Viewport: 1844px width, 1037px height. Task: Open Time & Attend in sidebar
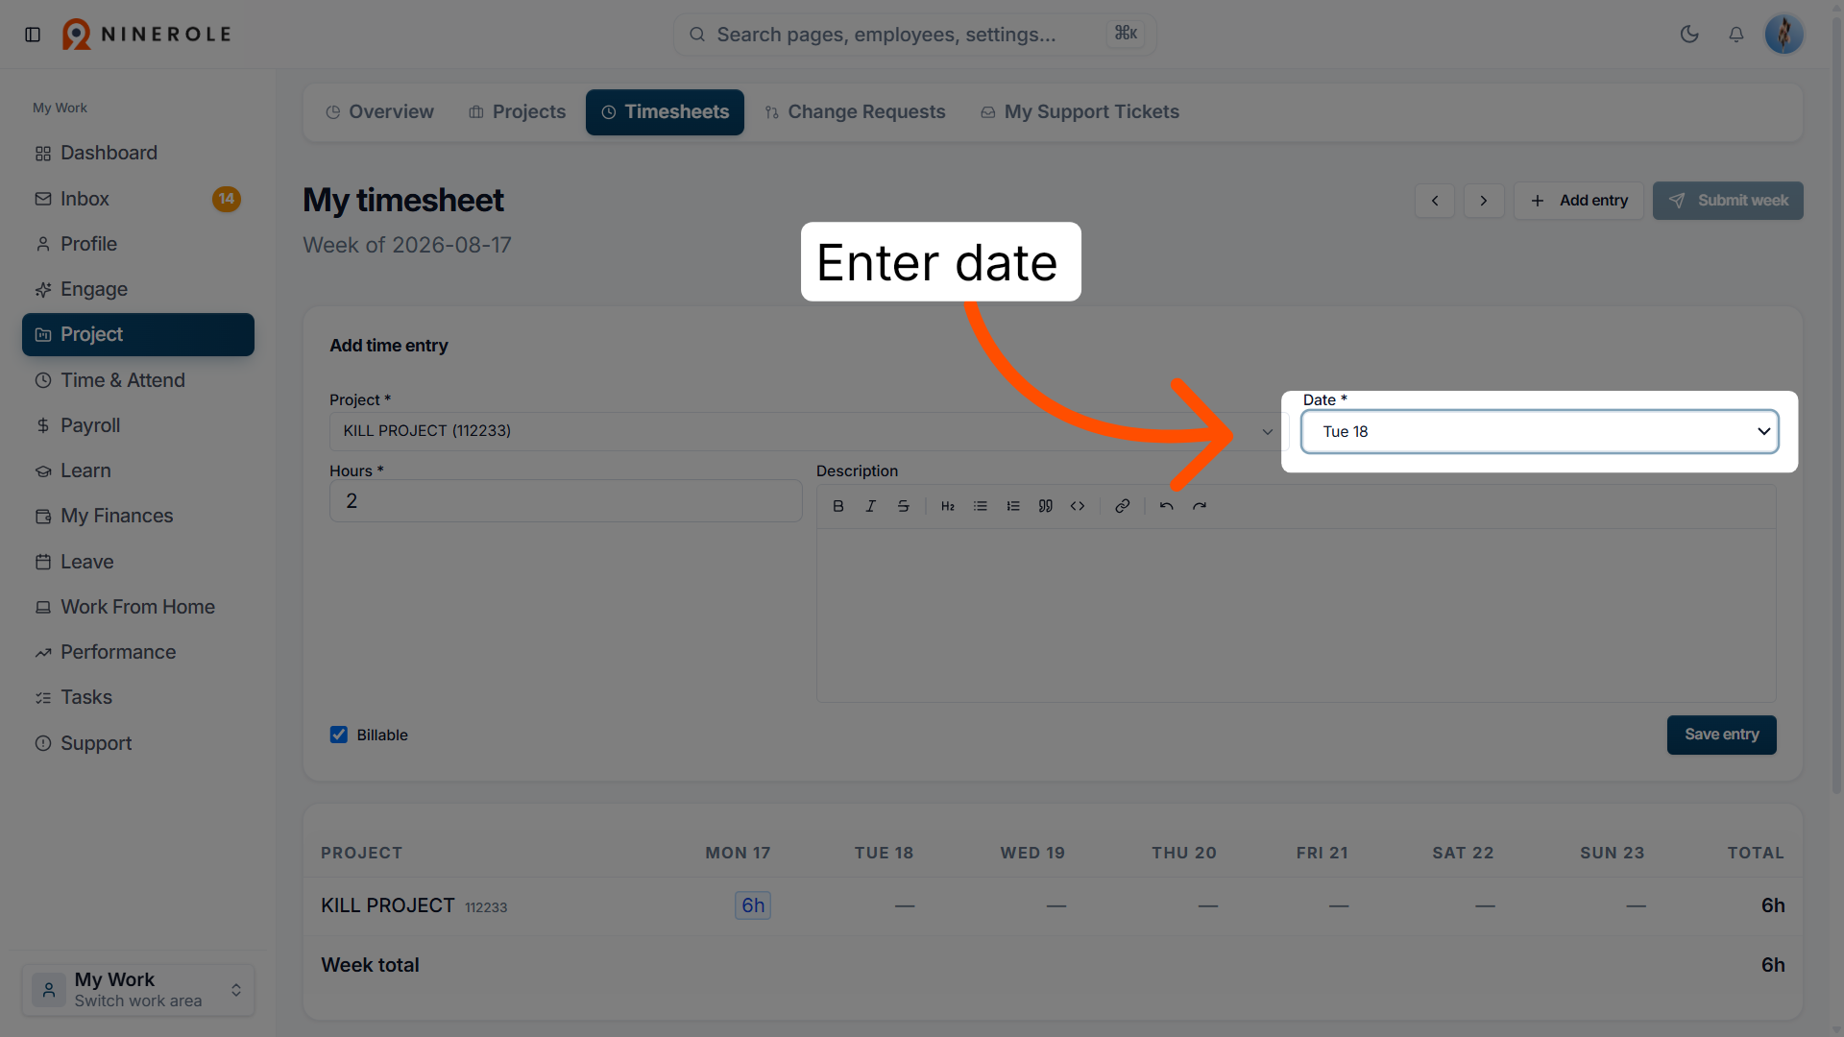[x=138, y=380]
